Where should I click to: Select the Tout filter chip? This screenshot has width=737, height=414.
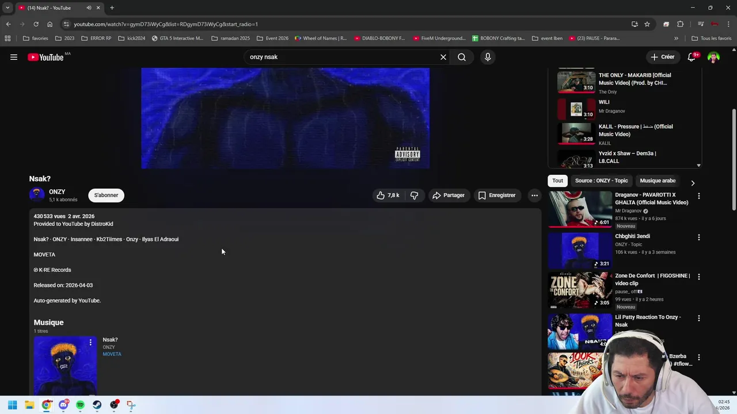[557, 181]
